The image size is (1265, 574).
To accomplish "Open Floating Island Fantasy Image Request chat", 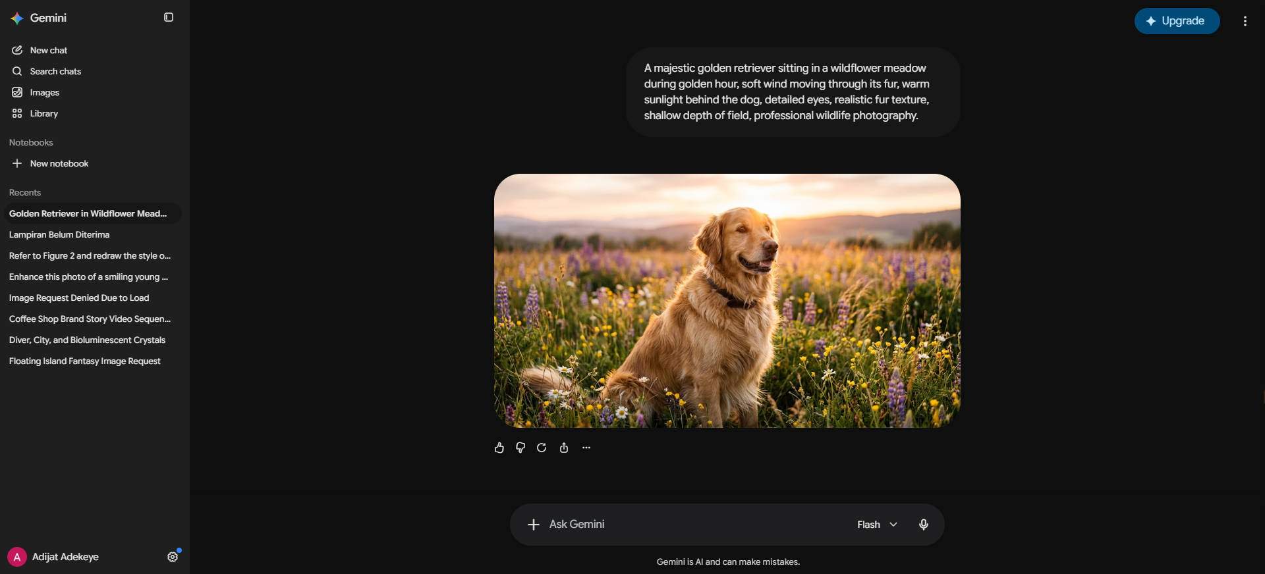I will [x=92, y=361].
